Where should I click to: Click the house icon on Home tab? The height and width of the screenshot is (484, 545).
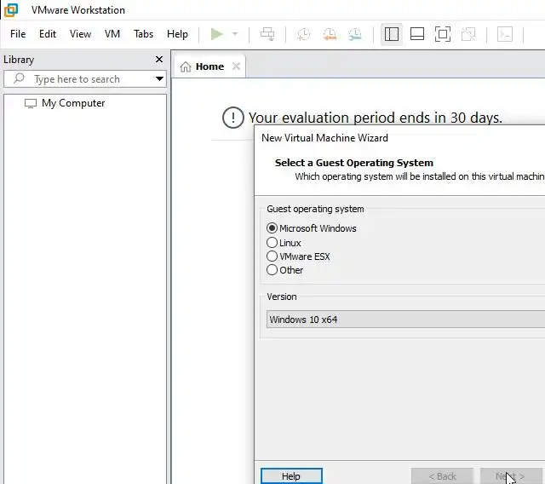coord(186,66)
